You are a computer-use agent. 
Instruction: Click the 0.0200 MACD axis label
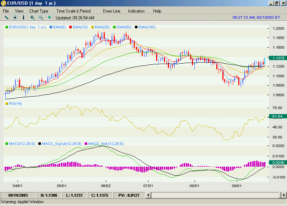click(x=278, y=146)
